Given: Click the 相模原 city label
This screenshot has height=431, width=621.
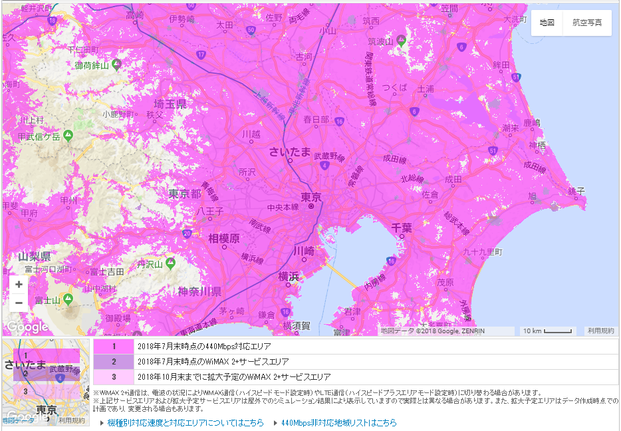Looking at the screenshot, I should point(224,239).
